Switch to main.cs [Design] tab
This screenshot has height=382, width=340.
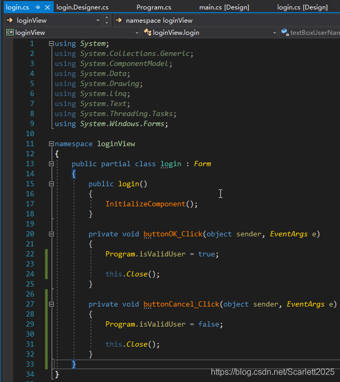click(224, 7)
